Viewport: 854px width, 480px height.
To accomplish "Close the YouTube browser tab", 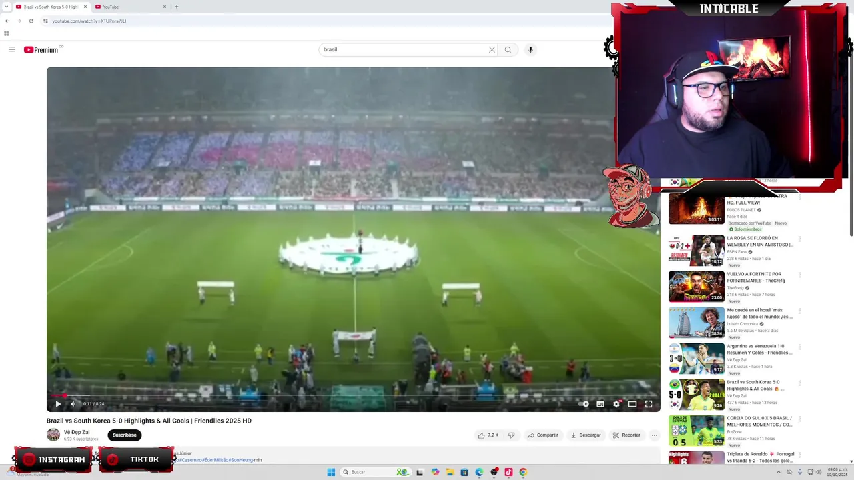I will (x=165, y=7).
